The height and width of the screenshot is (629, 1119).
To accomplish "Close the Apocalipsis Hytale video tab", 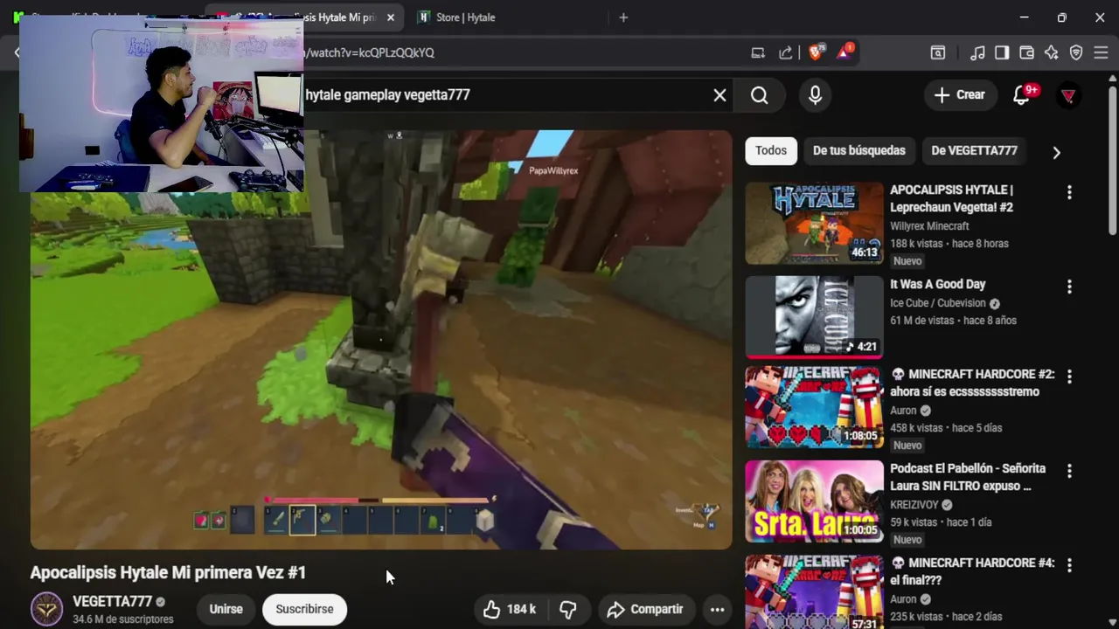I will 391,17.
